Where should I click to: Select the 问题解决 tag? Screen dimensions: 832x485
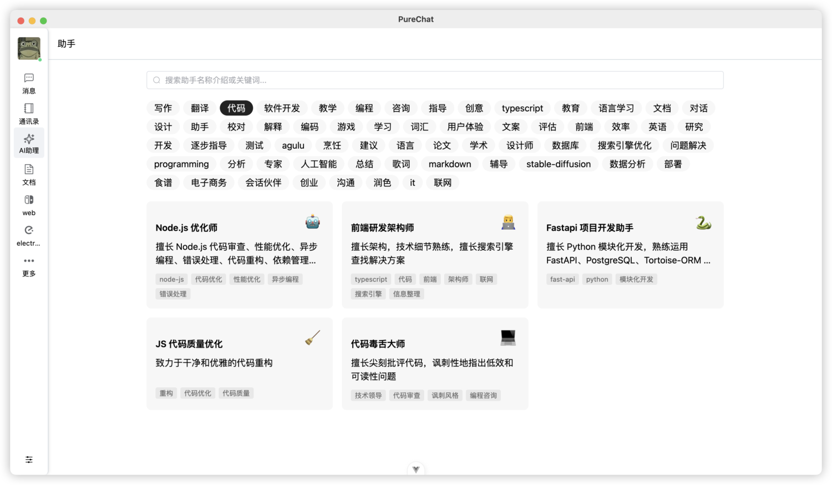[x=688, y=145]
